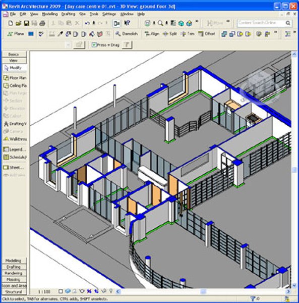This screenshot has width=299, height=303.
Task: Click the thin lines toolbar icon
Action: click(173, 23)
